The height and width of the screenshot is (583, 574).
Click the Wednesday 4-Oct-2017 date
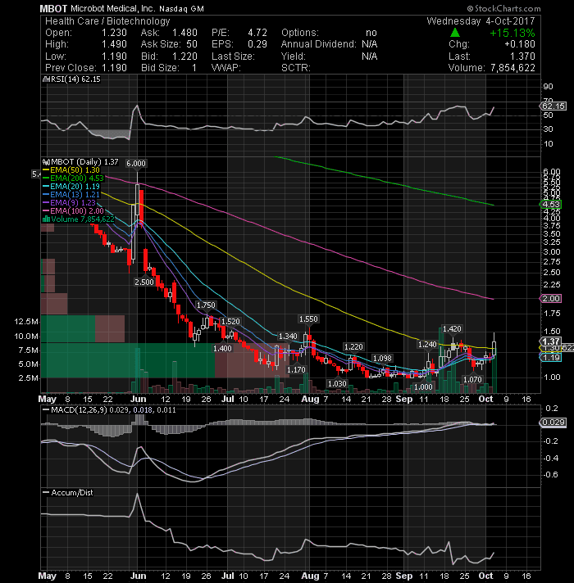click(x=481, y=21)
